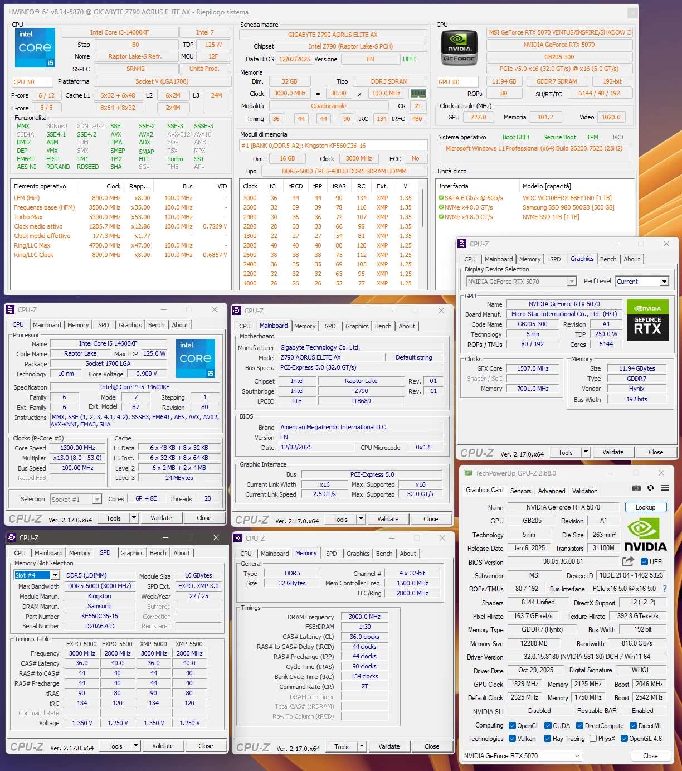Toggle the OpenGL 4.6 checkbox
The height and width of the screenshot is (771, 682).
tap(625, 738)
